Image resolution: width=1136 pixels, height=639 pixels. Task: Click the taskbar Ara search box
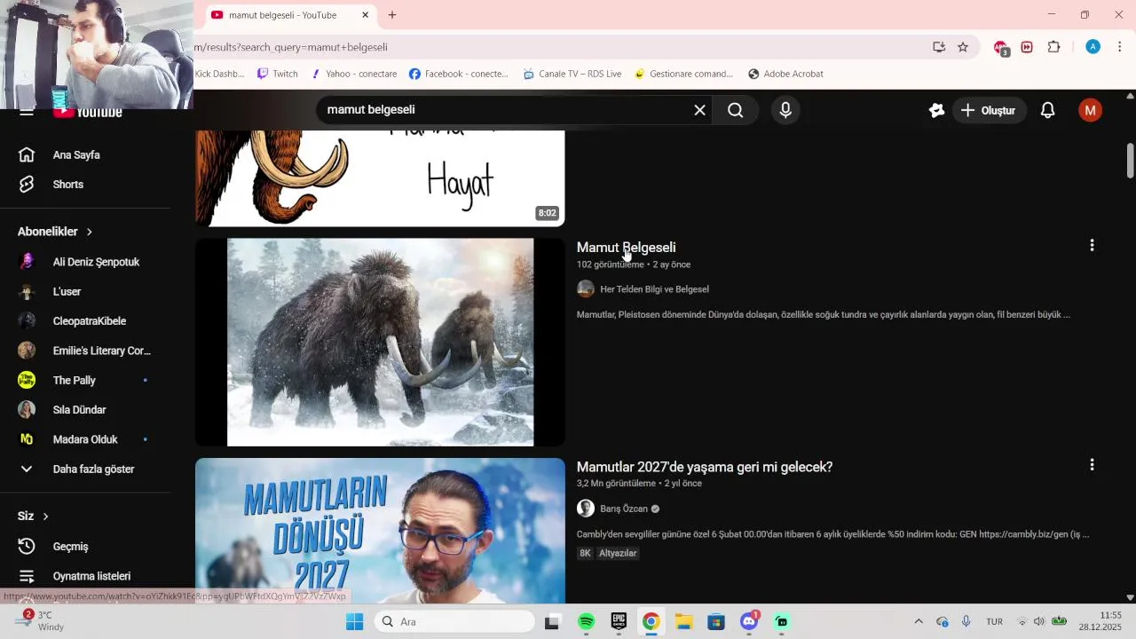tap(454, 621)
